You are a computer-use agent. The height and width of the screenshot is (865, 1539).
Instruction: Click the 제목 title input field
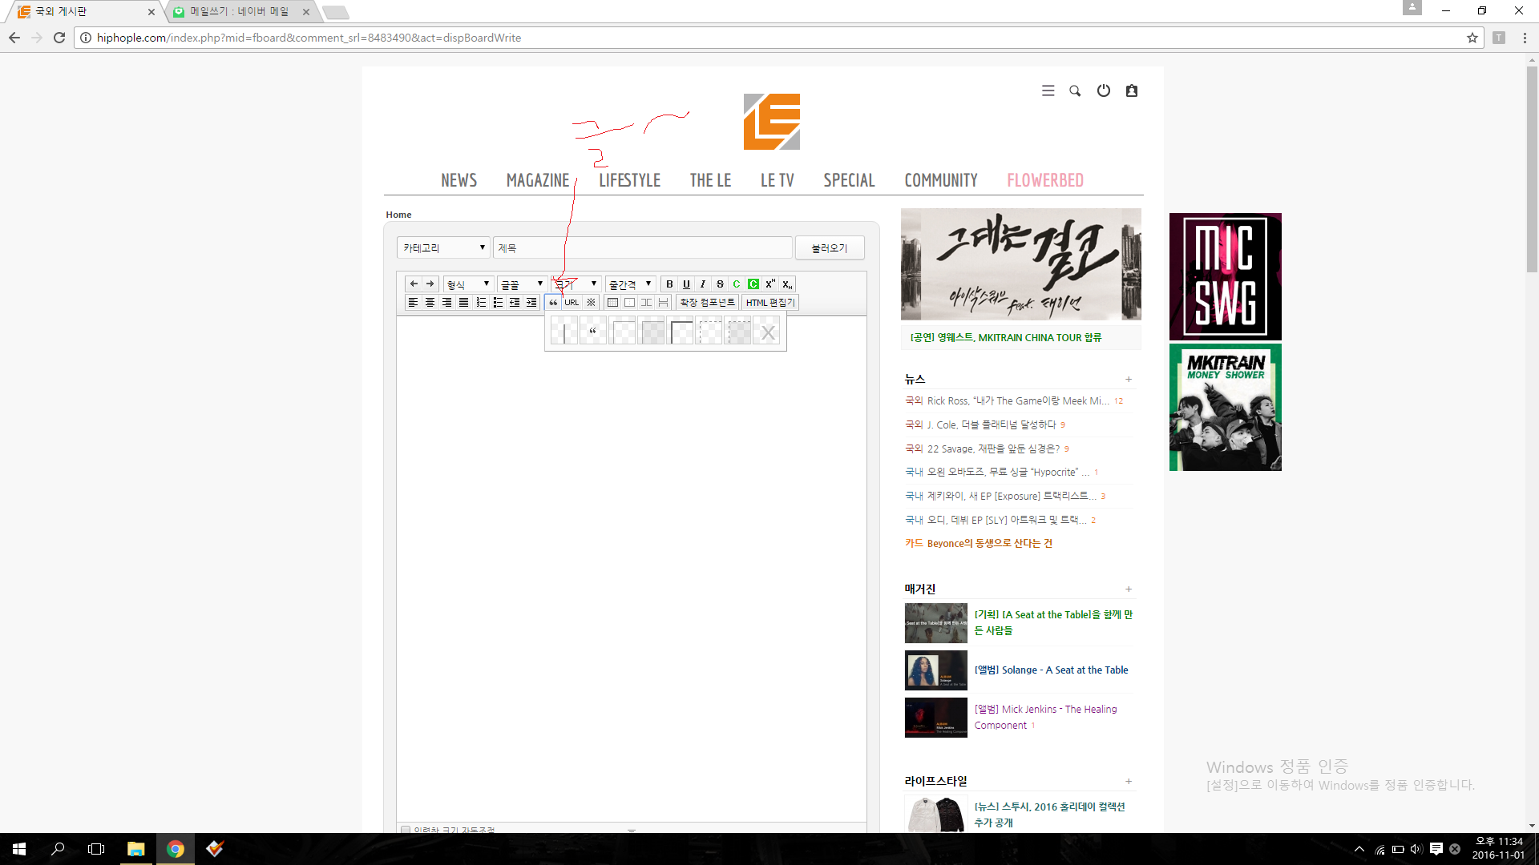click(x=642, y=248)
